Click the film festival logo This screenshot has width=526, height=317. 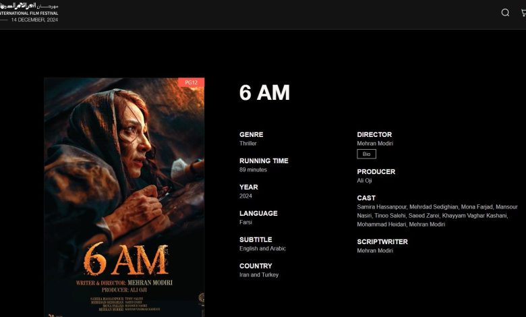(29, 12)
